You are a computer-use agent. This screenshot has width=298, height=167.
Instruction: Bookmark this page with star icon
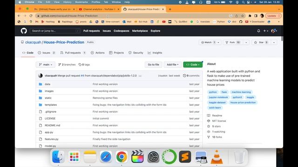click(243, 16)
